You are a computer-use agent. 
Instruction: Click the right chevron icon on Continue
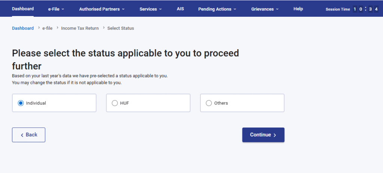275,135
